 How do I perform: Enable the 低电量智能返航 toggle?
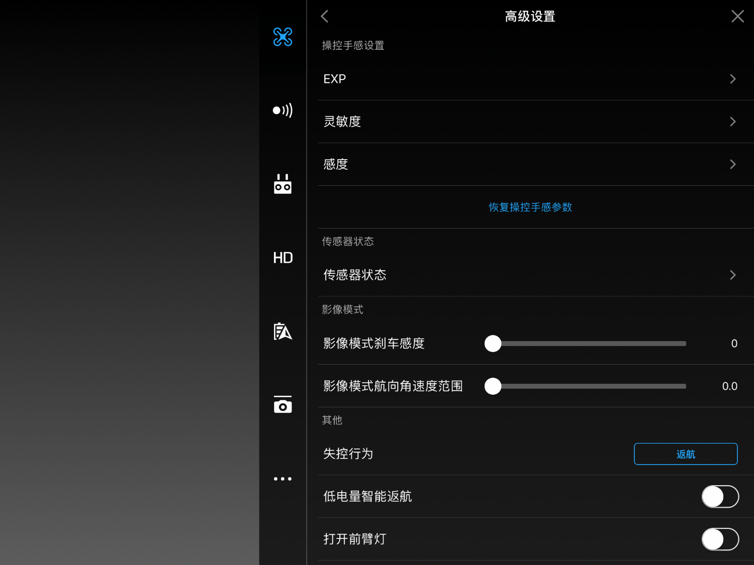pyautogui.click(x=720, y=497)
